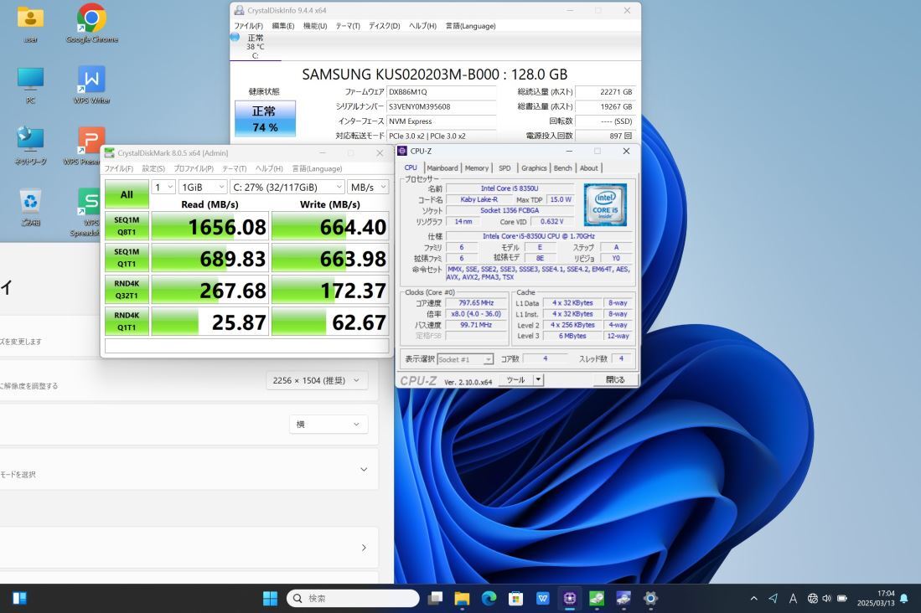This screenshot has height=613, width=921.
Task: Run all benchmarks with All button
Action: pos(127,194)
